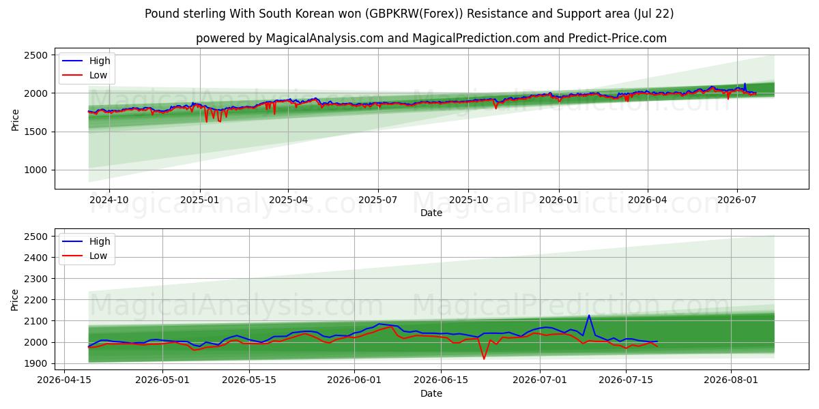This screenshot has height=409, width=819.
Task: Click the 2400 price label on bottom chart
Action: tap(37, 258)
